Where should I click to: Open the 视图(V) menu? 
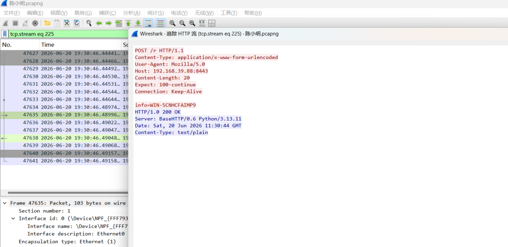click(x=59, y=13)
